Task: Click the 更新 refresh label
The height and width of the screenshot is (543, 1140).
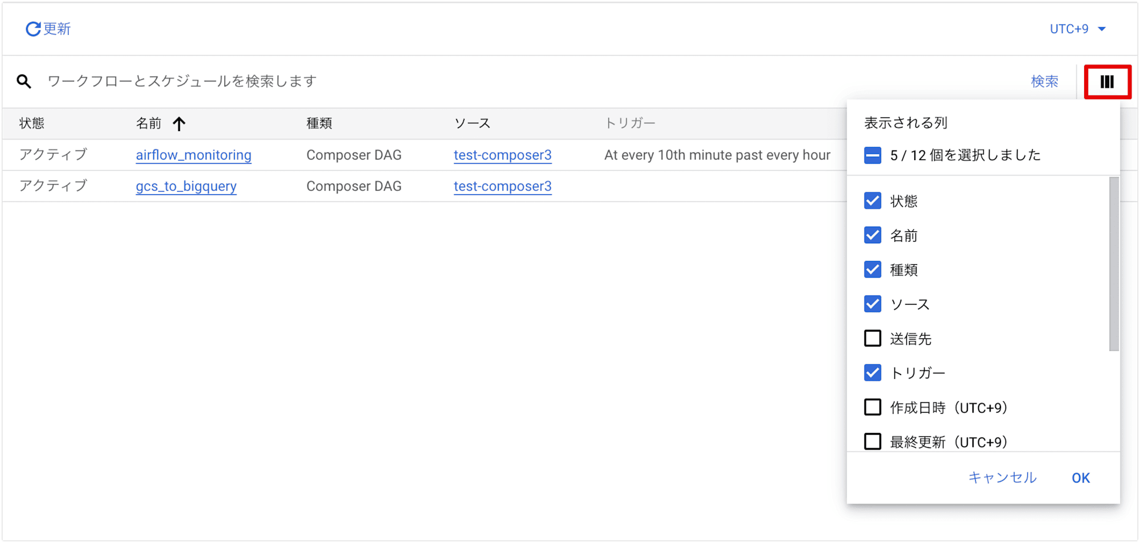Action: coord(57,29)
